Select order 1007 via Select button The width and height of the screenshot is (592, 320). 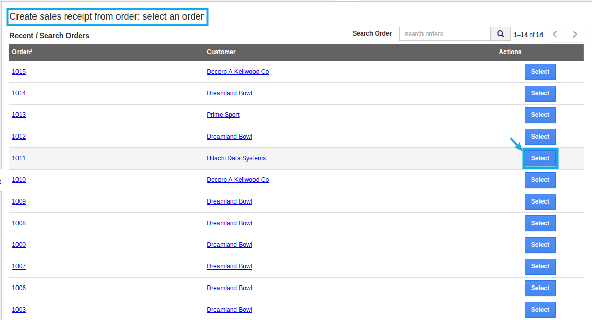[540, 266]
